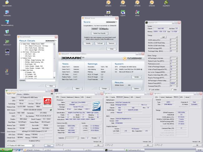Click the Options button under Results
The image size is (203, 152).
pos(137,88)
